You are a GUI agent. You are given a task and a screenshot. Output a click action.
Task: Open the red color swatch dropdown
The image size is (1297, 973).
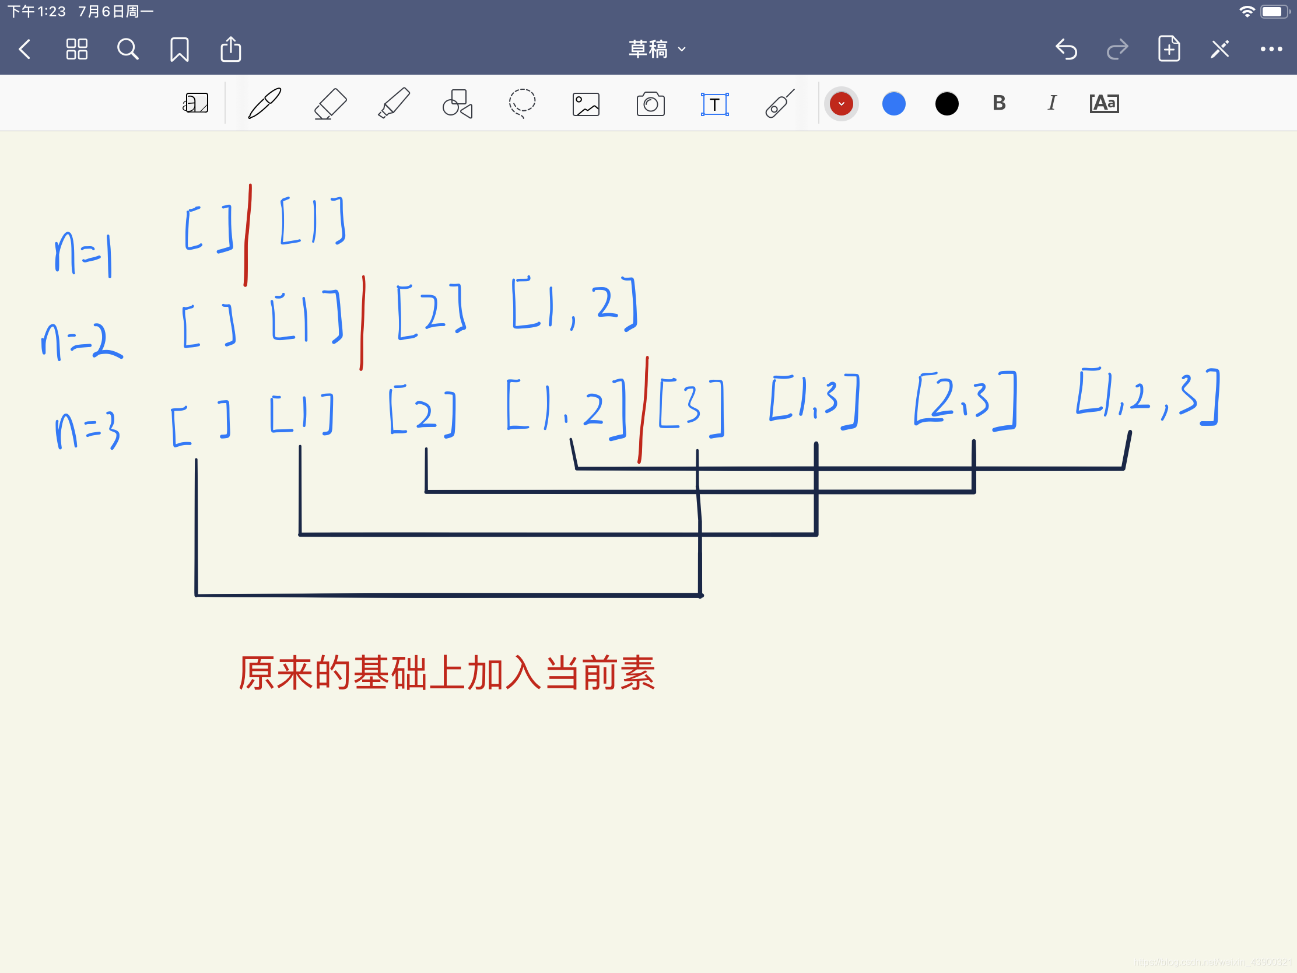pos(841,104)
